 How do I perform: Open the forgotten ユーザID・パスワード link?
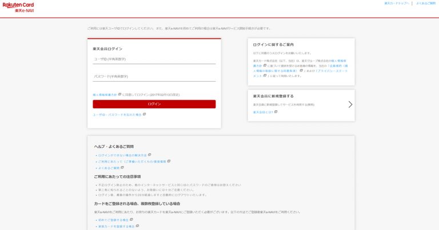point(117,114)
